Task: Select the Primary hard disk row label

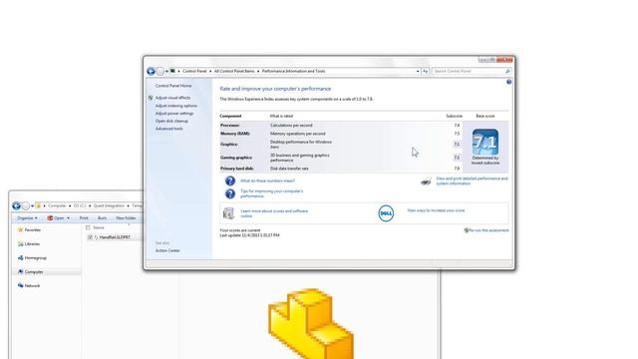Action: click(x=237, y=169)
